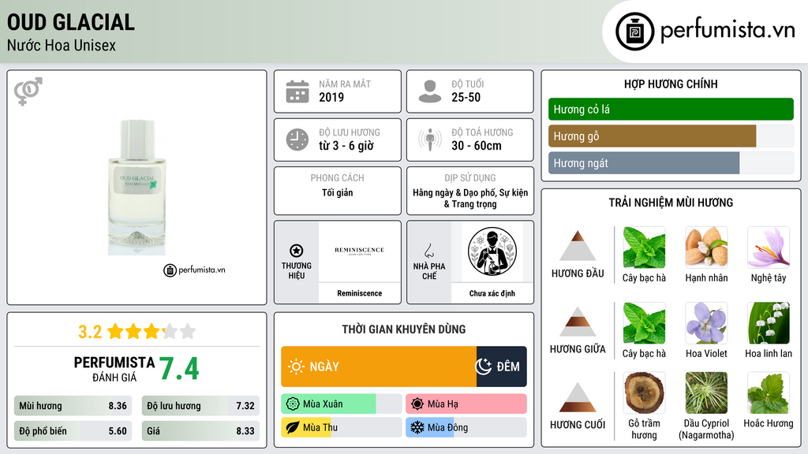This screenshot has height=454, width=808.
Task: Click the Độ lưu hương 7.32 score bar
Action: tap(200, 406)
